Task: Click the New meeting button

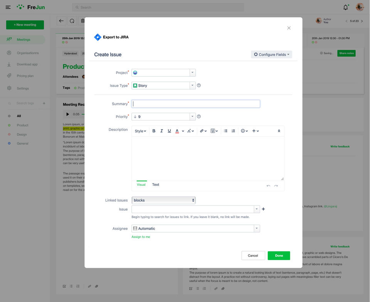Action: click(25, 25)
